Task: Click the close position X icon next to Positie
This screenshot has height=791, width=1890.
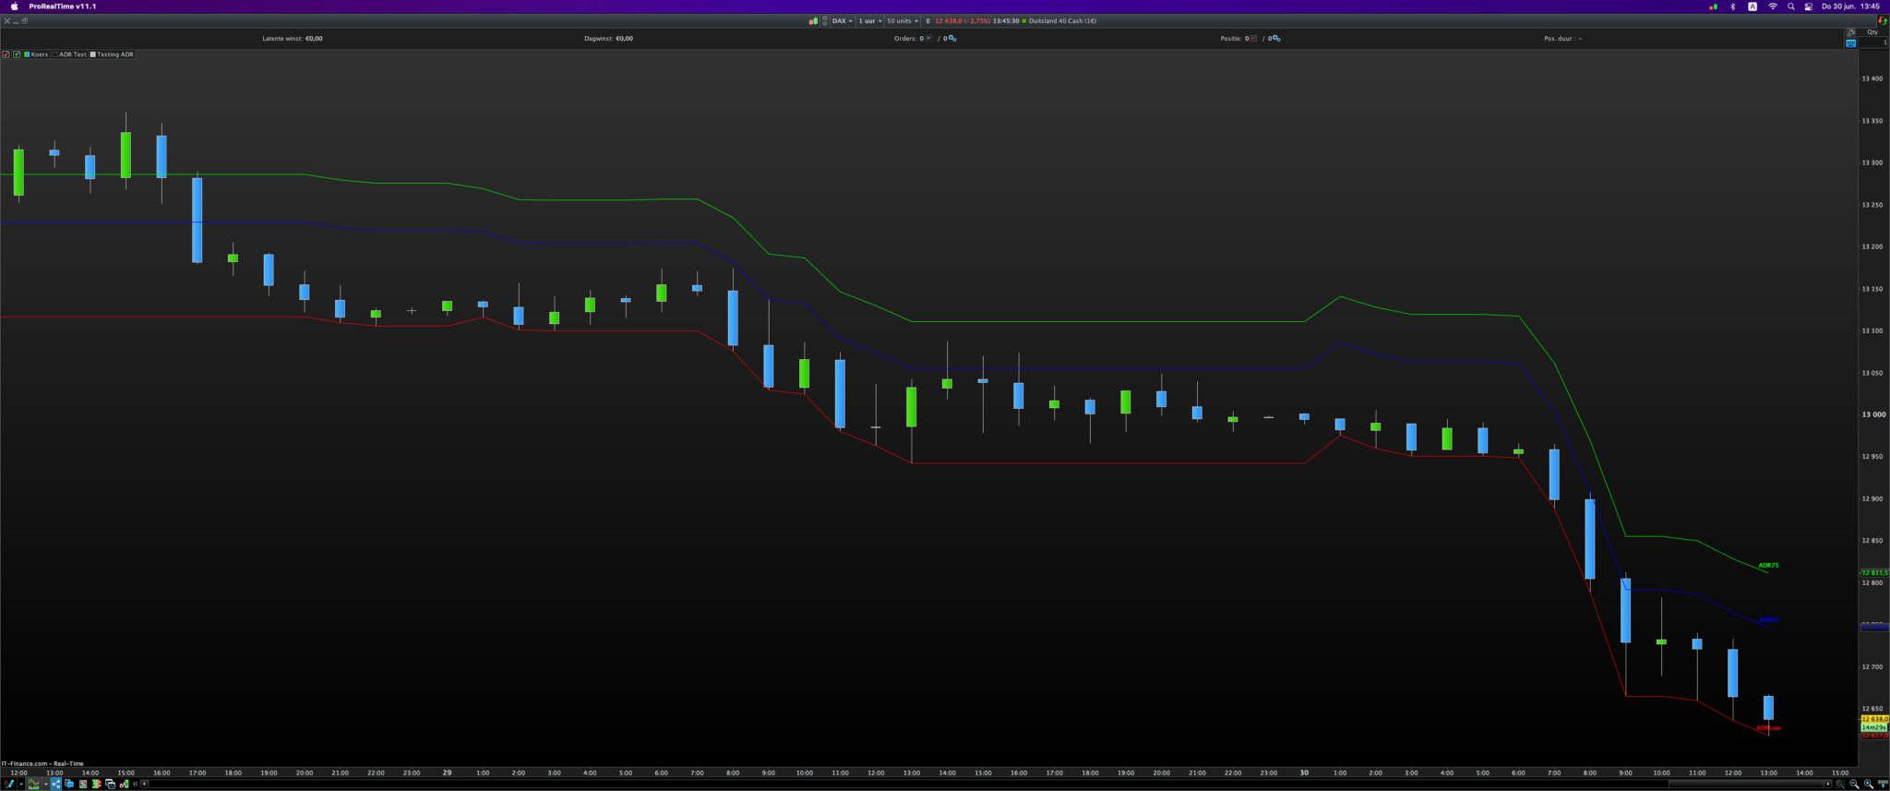Action: (1253, 39)
